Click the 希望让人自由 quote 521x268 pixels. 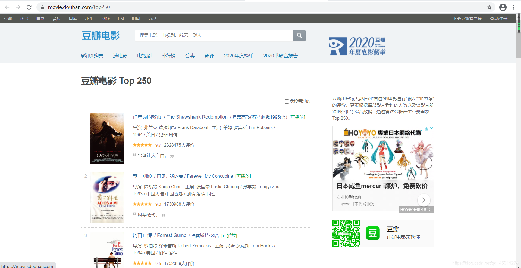click(x=152, y=156)
